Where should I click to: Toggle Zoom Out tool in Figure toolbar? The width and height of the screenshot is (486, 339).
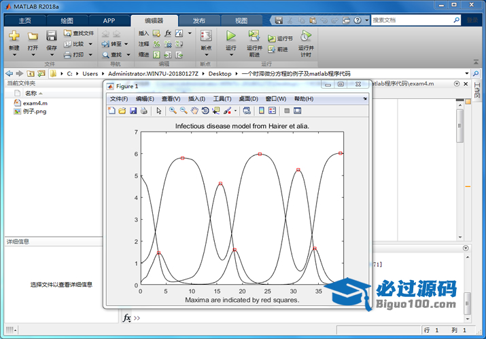(184, 111)
